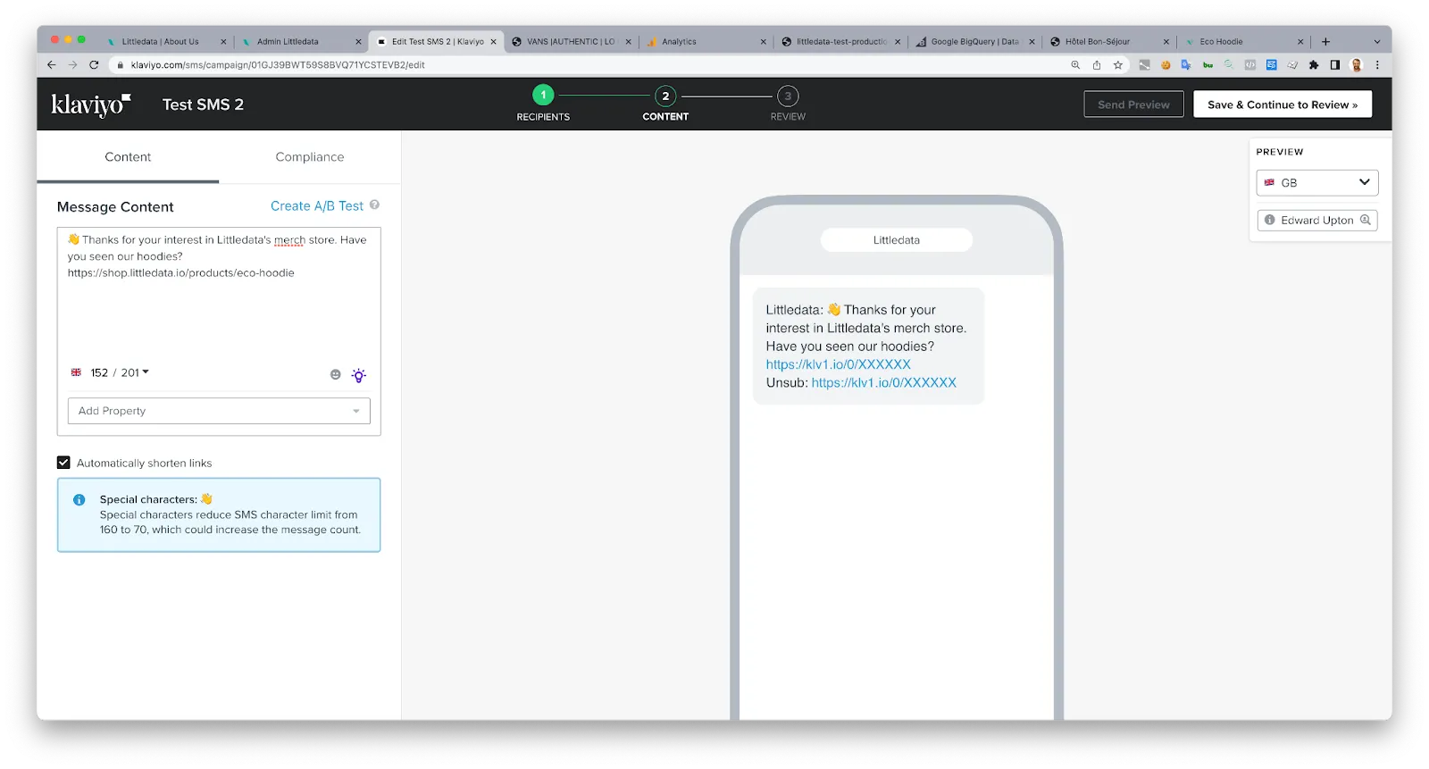Click the first klv1.io link in preview
The height and width of the screenshot is (769, 1429).
pos(838,364)
